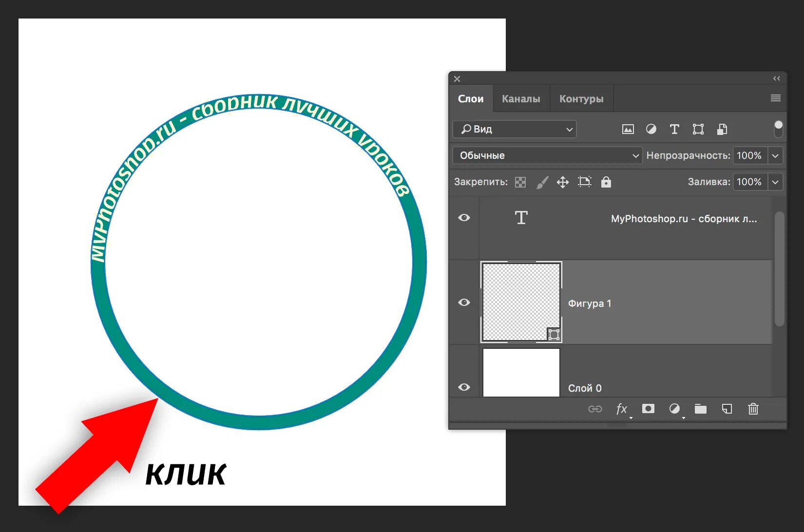Click the Фигура 1 layer name

590,304
